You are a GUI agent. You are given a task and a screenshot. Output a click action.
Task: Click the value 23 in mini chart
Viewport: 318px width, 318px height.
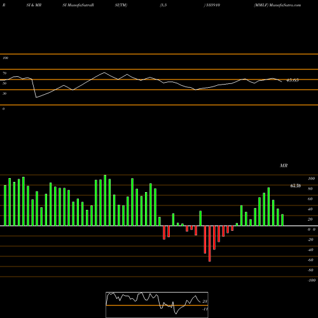(205, 301)
